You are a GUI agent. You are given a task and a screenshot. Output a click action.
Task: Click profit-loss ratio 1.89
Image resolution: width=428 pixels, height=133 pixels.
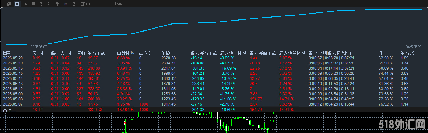(404, 58)
